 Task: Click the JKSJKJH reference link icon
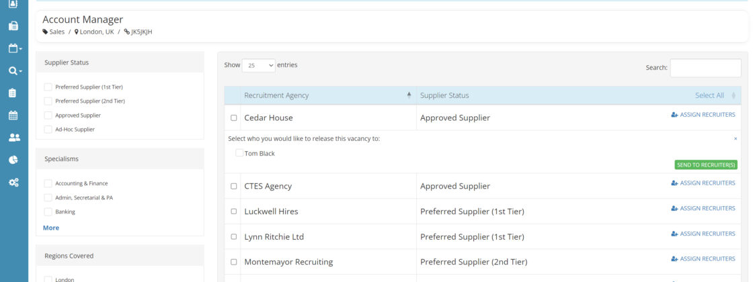click(x=127, y=32)
